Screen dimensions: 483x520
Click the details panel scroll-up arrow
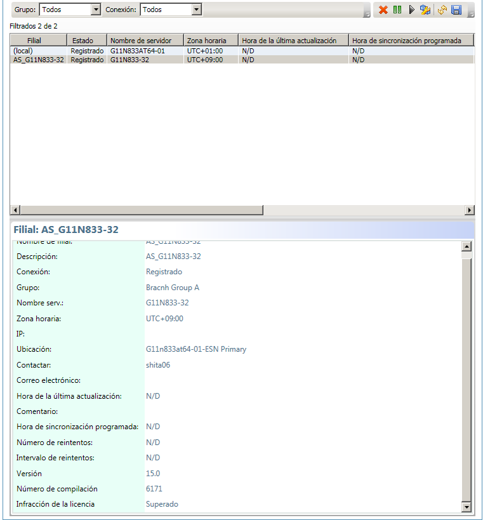[x=466, y=246]
